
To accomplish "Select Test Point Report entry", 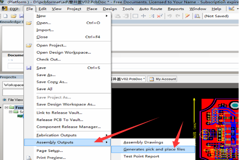I will [x=141, y=156].
